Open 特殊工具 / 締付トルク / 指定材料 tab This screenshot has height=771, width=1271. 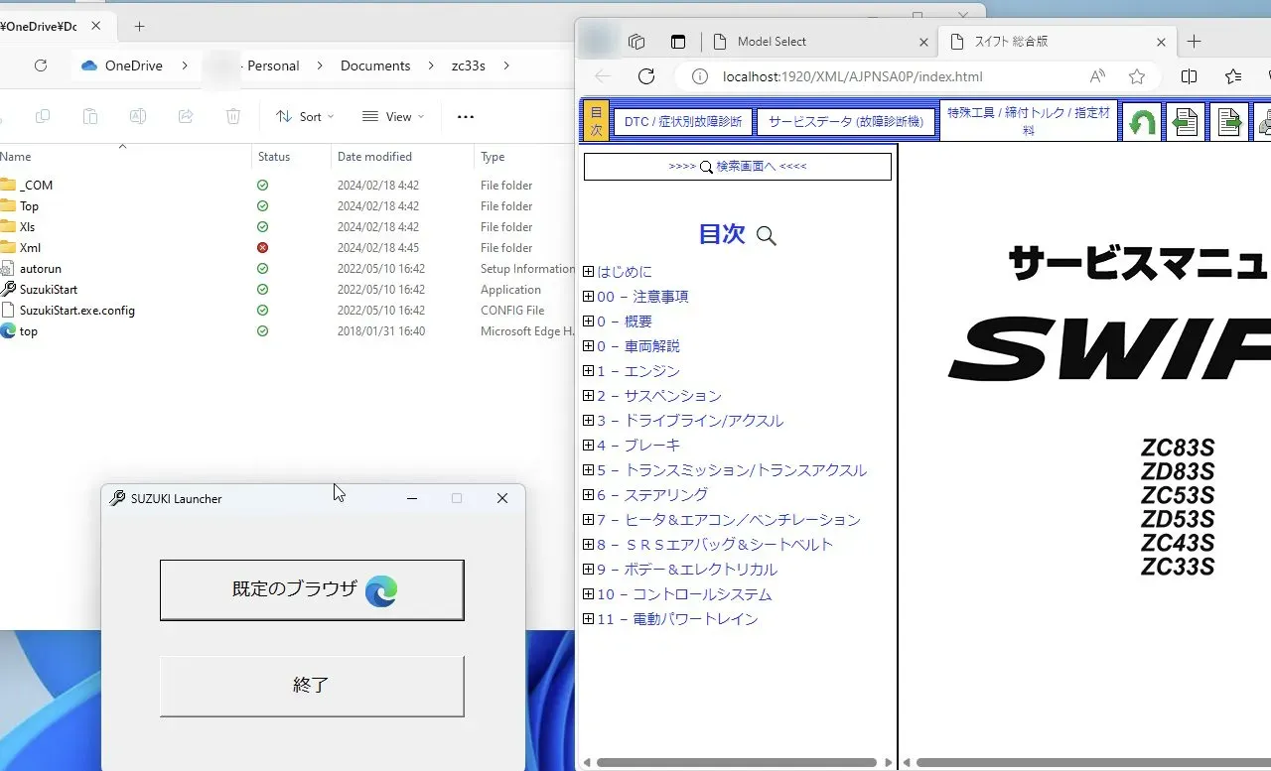pyautogui.click(x=1029, y=121)
